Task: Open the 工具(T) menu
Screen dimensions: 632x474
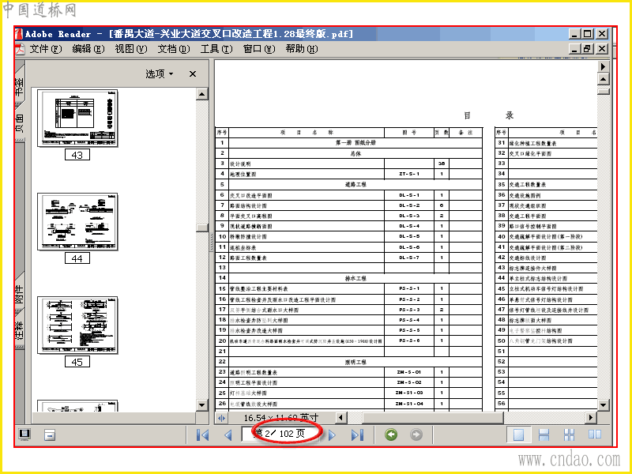Action: pos(216,49)
